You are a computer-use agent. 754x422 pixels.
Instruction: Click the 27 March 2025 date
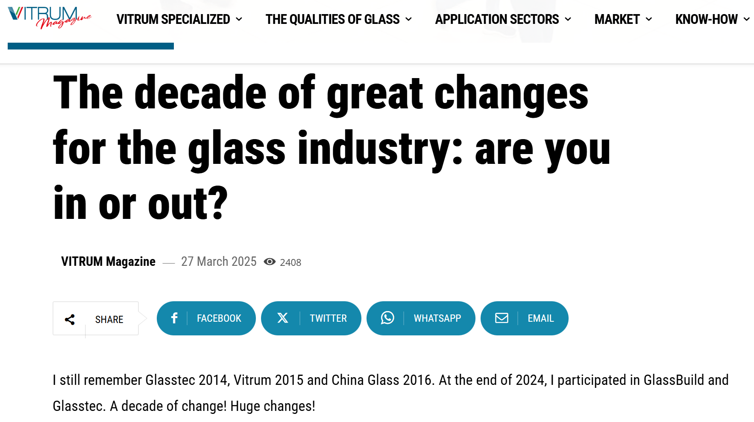(x=219, y=261)
